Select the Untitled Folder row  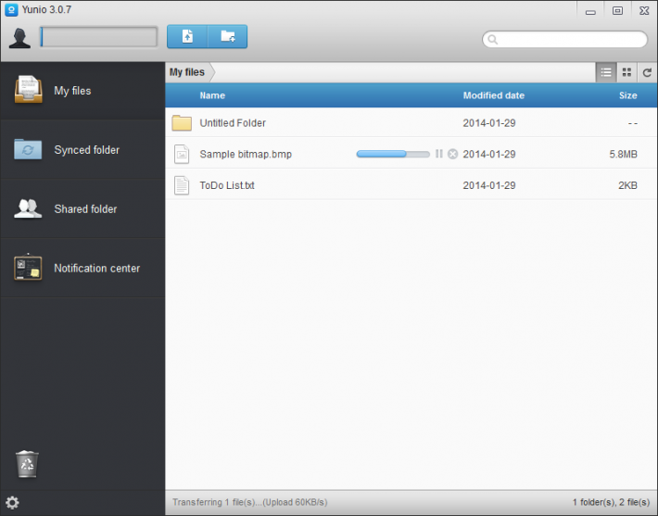coord(411,123)
